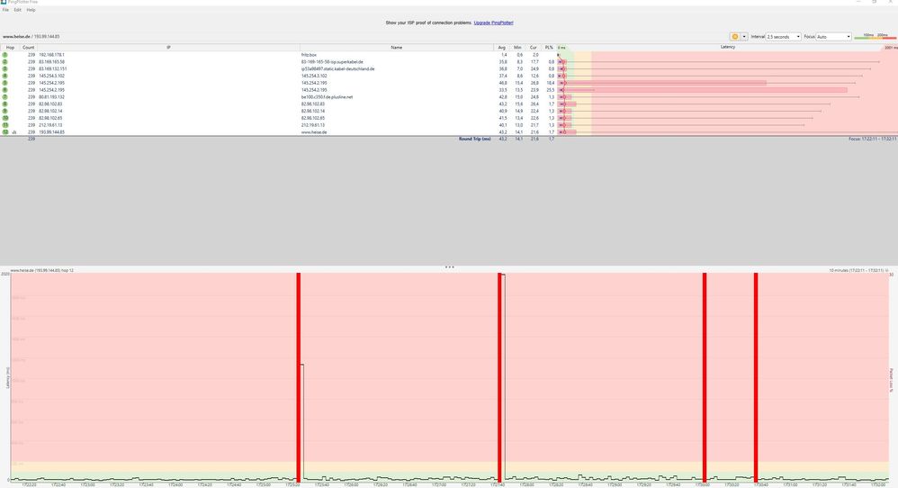The image size is (898, 488).
Task: Click the Avg column header
Action: tap(502, 48)
